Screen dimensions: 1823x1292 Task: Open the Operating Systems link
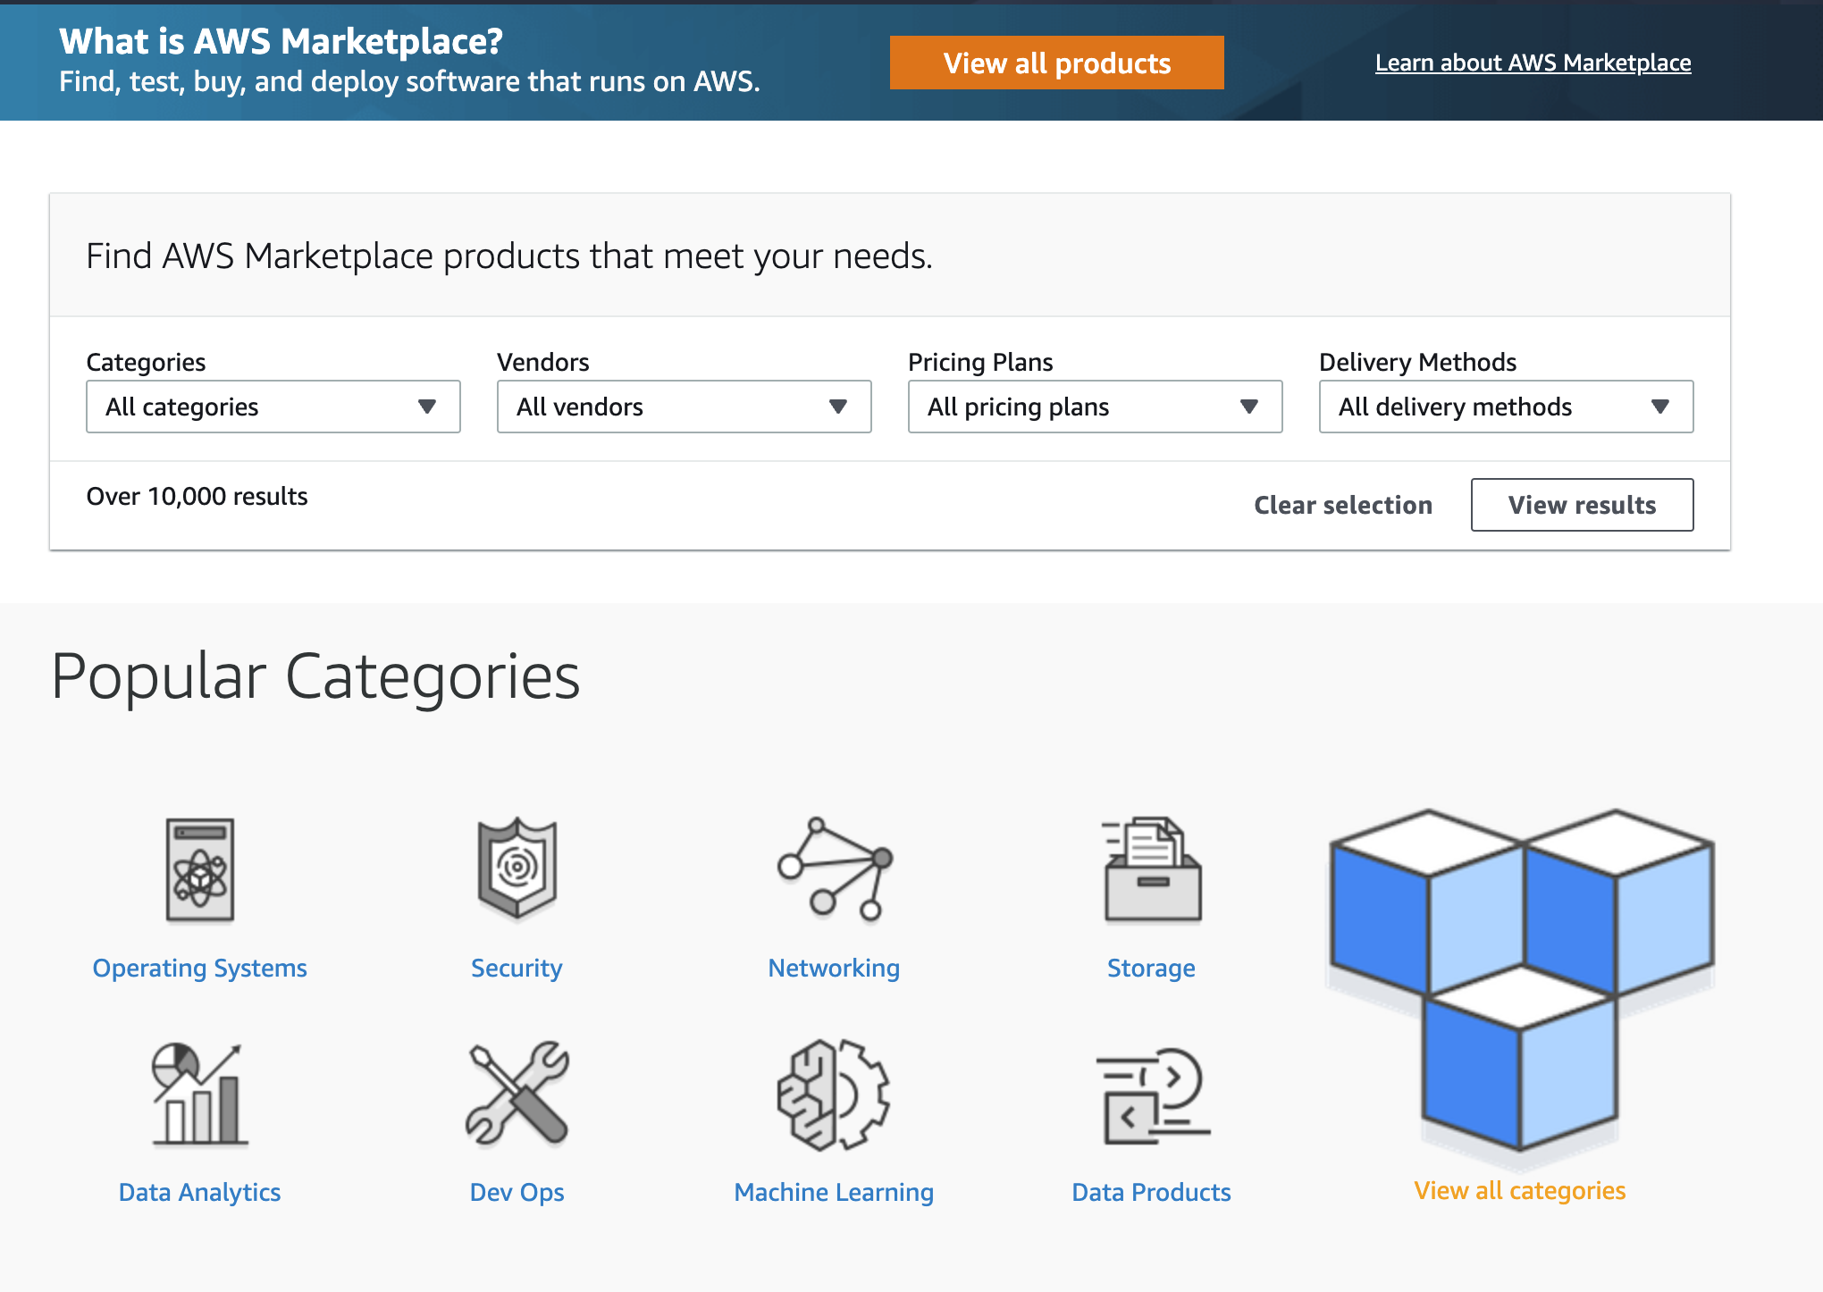(200, 968)
